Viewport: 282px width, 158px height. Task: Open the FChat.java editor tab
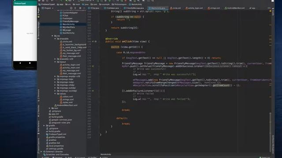93,8
